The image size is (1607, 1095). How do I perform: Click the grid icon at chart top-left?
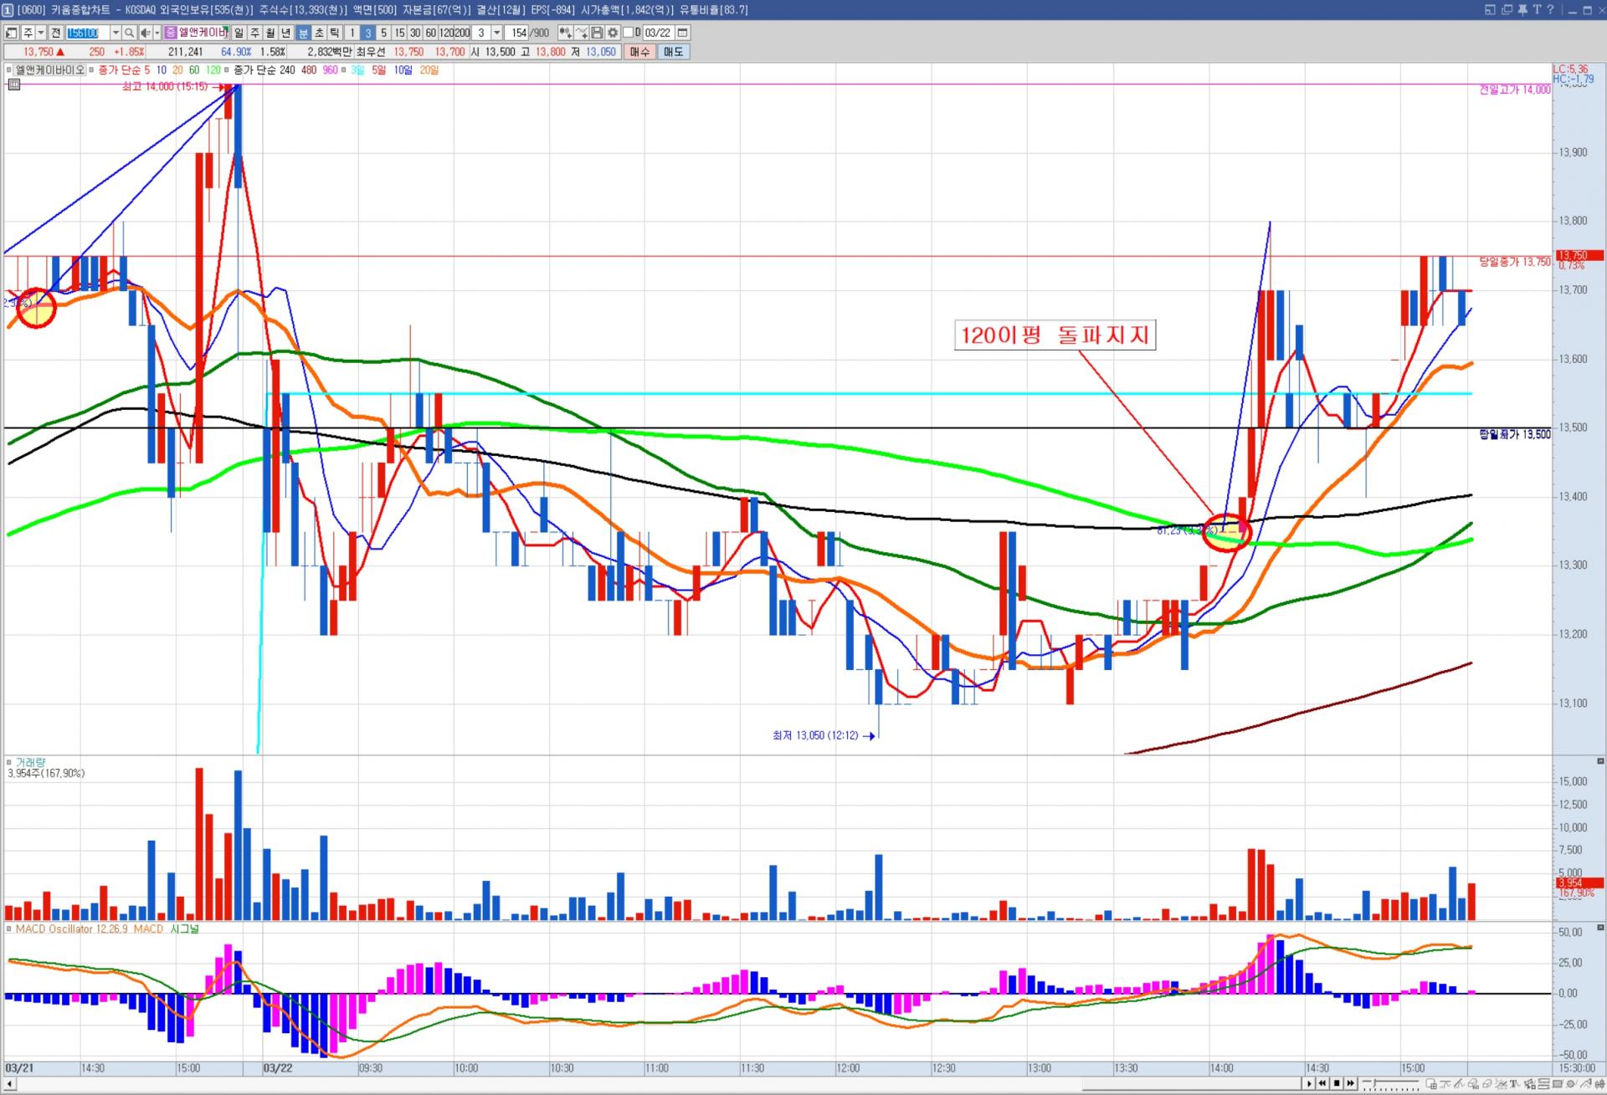[x=13, y=84]
